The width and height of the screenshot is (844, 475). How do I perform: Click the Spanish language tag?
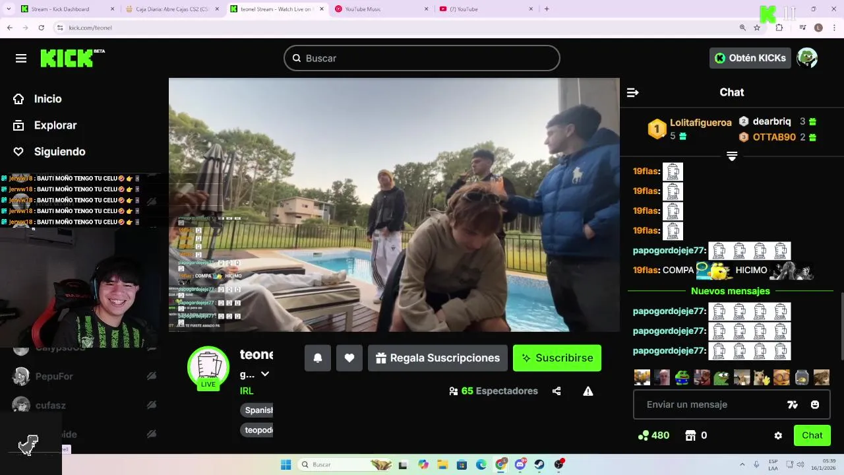pyautogui.click(x=257, y=410)
